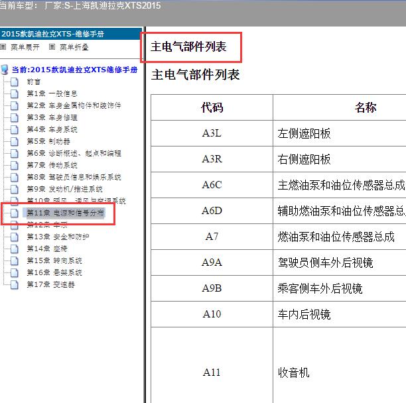The width and height of the screenshot is (406, 403).
Task: Click the document icon for 第5章 制动器
Action: tap(15, 141)
